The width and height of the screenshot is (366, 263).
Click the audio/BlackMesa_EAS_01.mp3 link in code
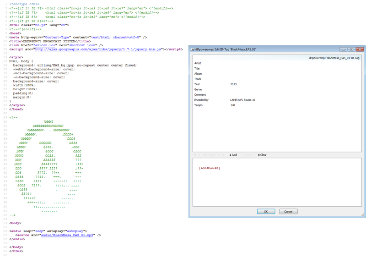[67, 235]
